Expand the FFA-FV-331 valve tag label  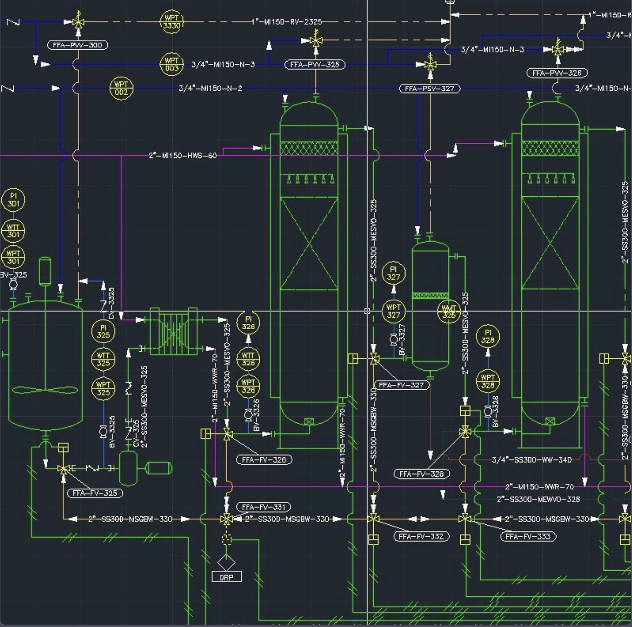click(263, 507)
